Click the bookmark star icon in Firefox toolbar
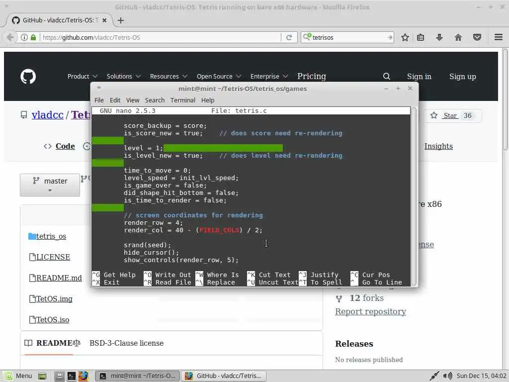Image resolution: width=509 pixels, height=382 pixels. 405,37
